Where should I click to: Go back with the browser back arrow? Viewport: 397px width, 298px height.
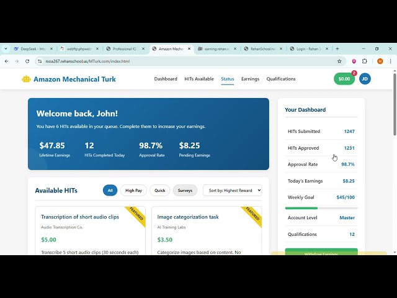[x=7, y=61]
